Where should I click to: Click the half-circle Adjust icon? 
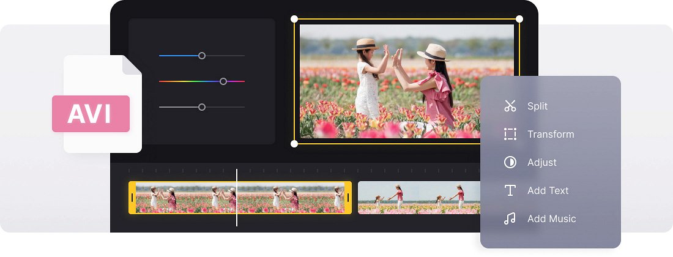(510, 162)
